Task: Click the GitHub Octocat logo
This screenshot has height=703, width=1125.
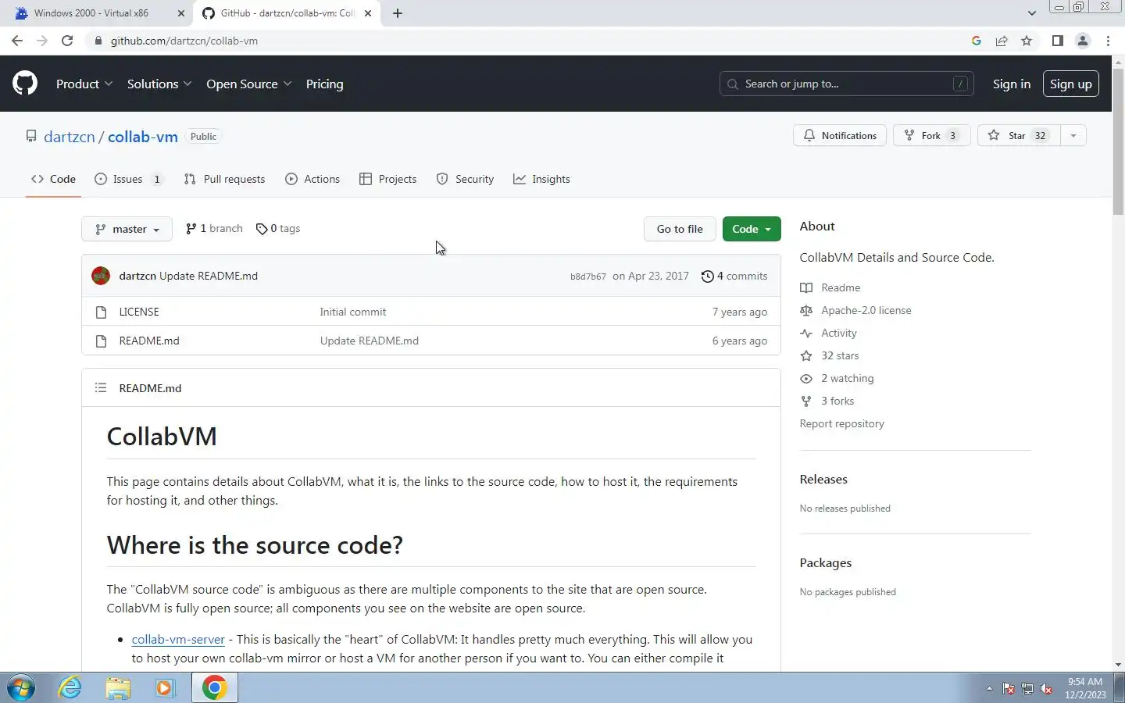Action: [25, 84]
